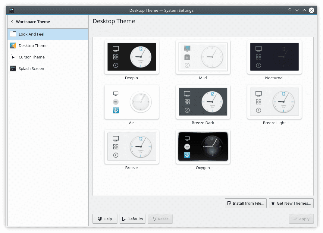Viewport: 323px width, 233px height.
Task: Click the Look And Feel sidebar icon
Action: [13, 34]
